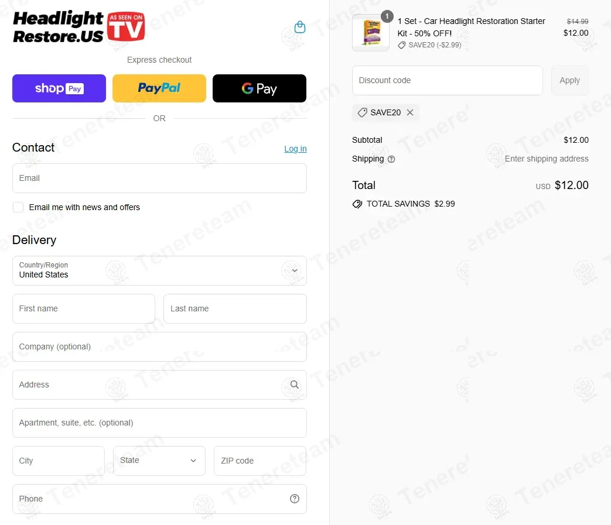The width and height of the screenshot is (611, 525).
Task: Pay with Shop Pay express checkout
Action: [59, 88]
